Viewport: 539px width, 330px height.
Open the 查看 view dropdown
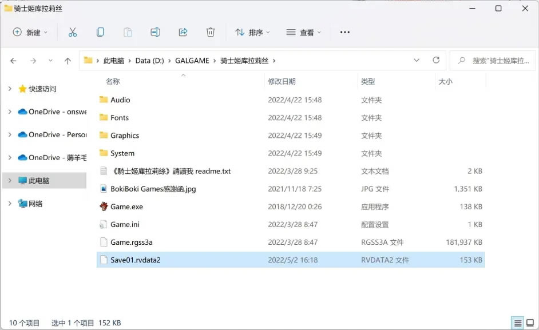(x=304, y=33)
